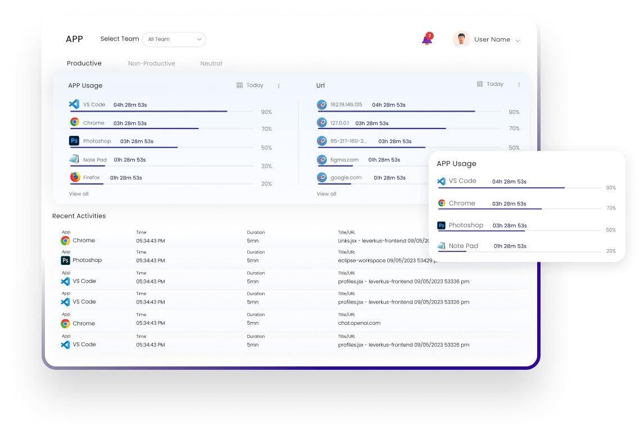640x436 pixels.
Task: Click the Chrome icon beside the first recent activity
Action: 66,240
